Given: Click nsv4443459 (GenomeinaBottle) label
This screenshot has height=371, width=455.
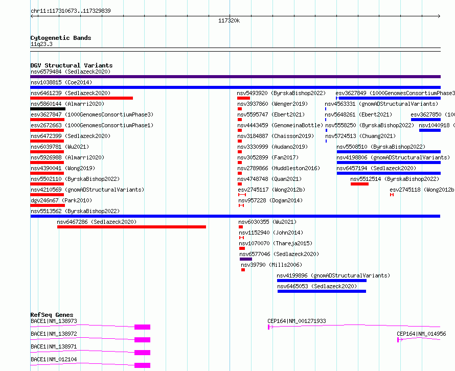Looking at the screenshot, I should pyautogui.click(x=280, y=125).
